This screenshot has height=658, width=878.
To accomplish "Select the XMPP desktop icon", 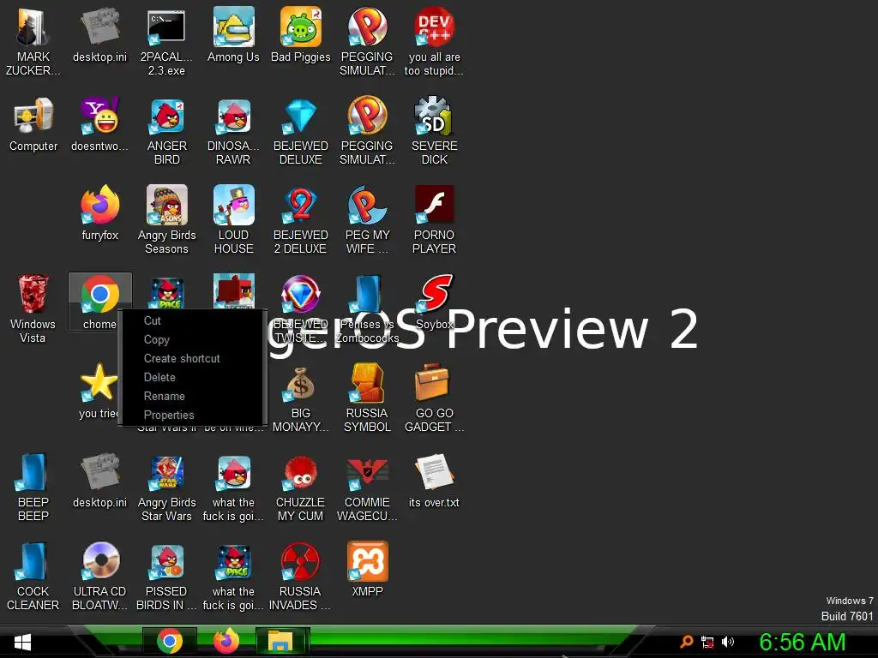I will click(367, 570).
